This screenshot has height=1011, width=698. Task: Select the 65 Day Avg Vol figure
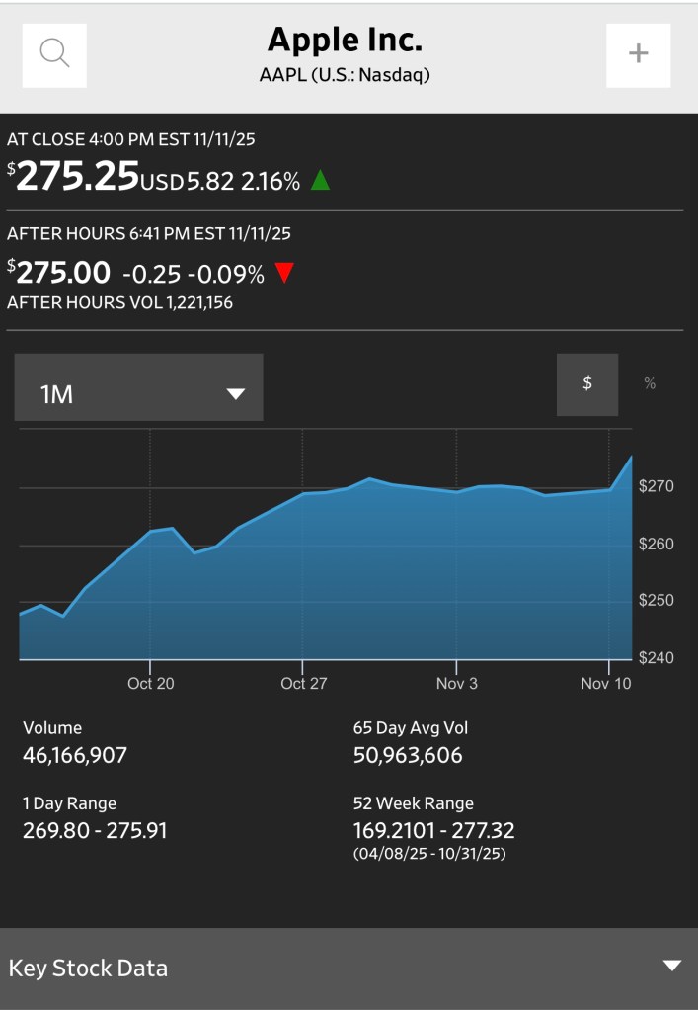coord(408,756)
